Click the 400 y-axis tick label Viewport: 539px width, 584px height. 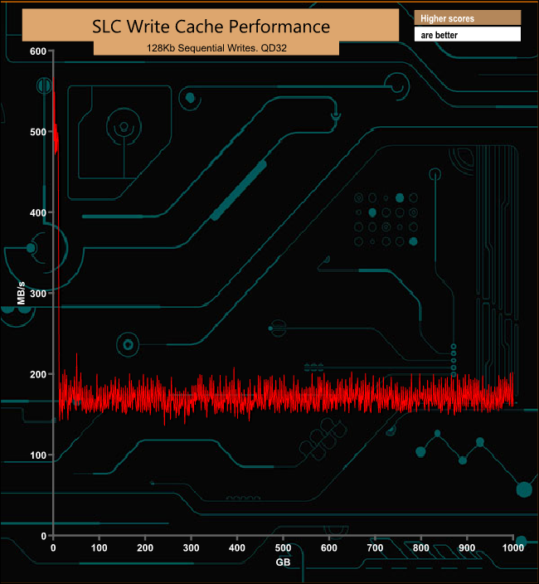point(38,213)
